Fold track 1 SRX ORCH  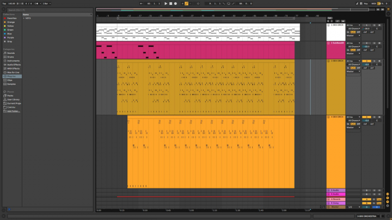click(x=328, y=25)
